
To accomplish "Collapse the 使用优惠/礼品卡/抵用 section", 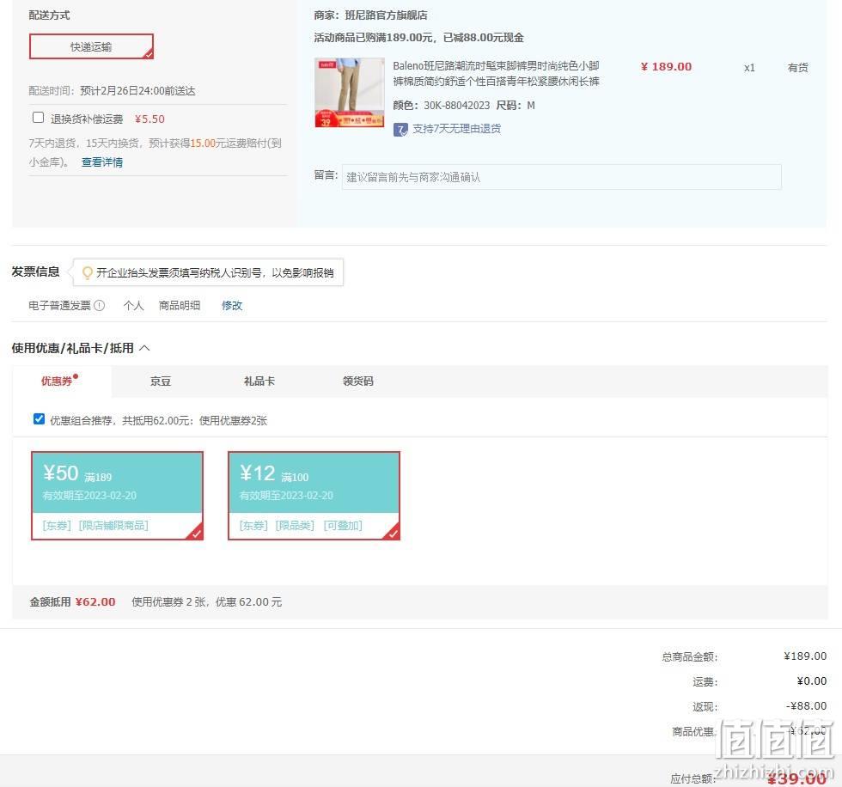I will pyautogui.click(x=144, y=349).
